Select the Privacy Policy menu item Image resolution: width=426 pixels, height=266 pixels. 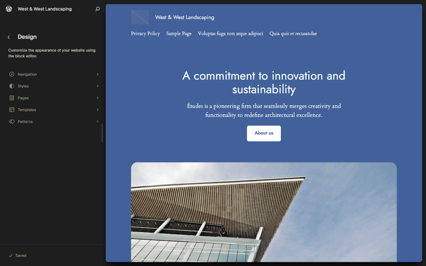coord(145,33)
